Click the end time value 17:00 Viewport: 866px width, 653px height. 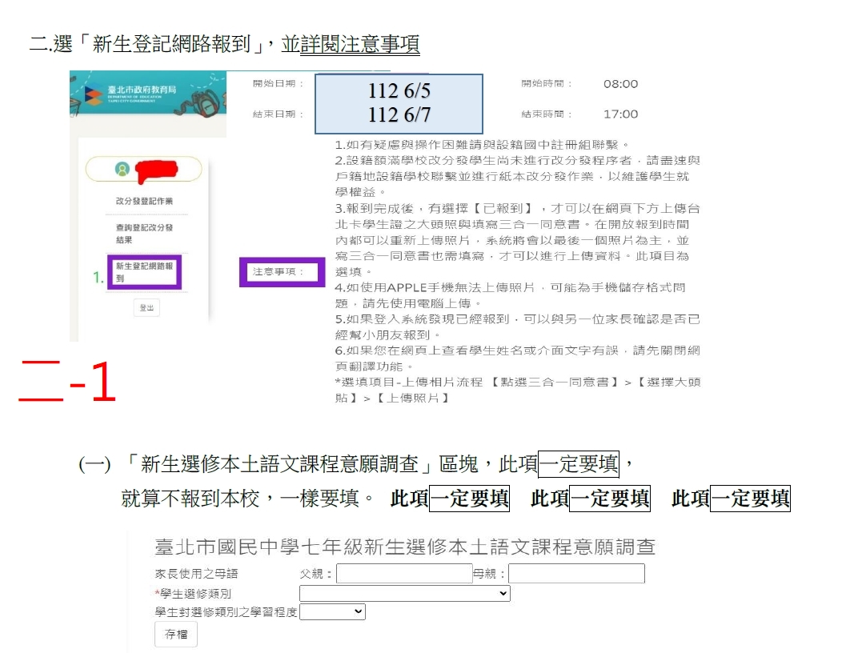click(x=620, y=114)
